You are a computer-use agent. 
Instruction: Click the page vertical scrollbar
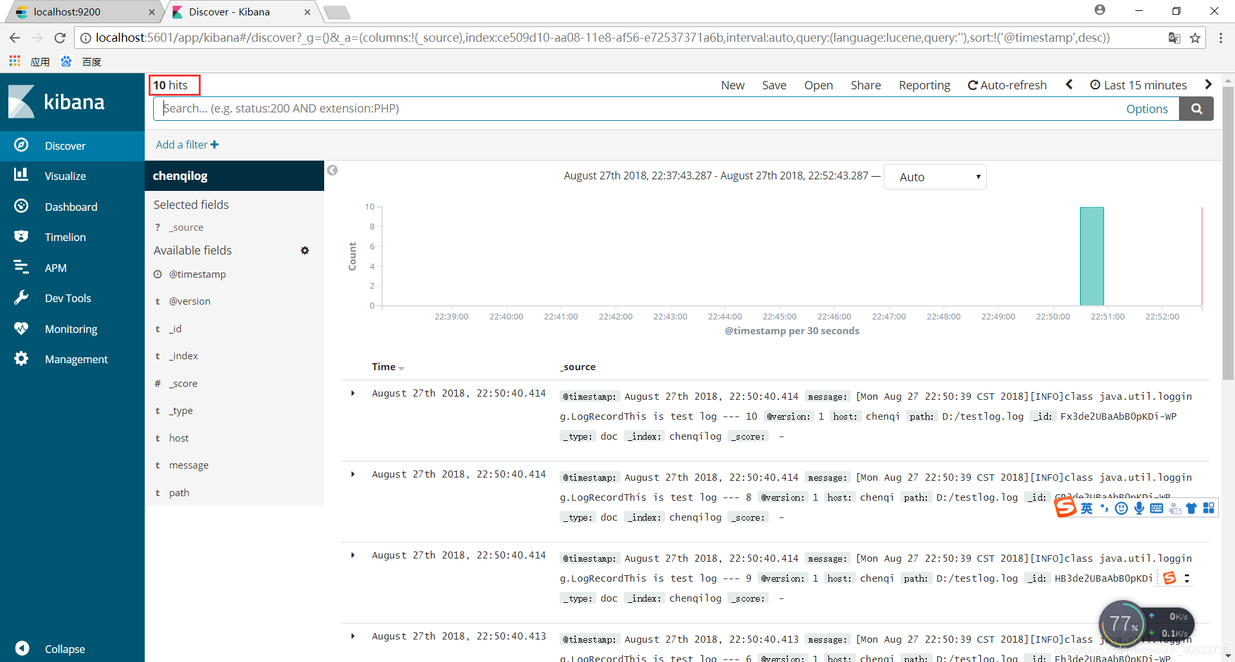point(1228,232)
